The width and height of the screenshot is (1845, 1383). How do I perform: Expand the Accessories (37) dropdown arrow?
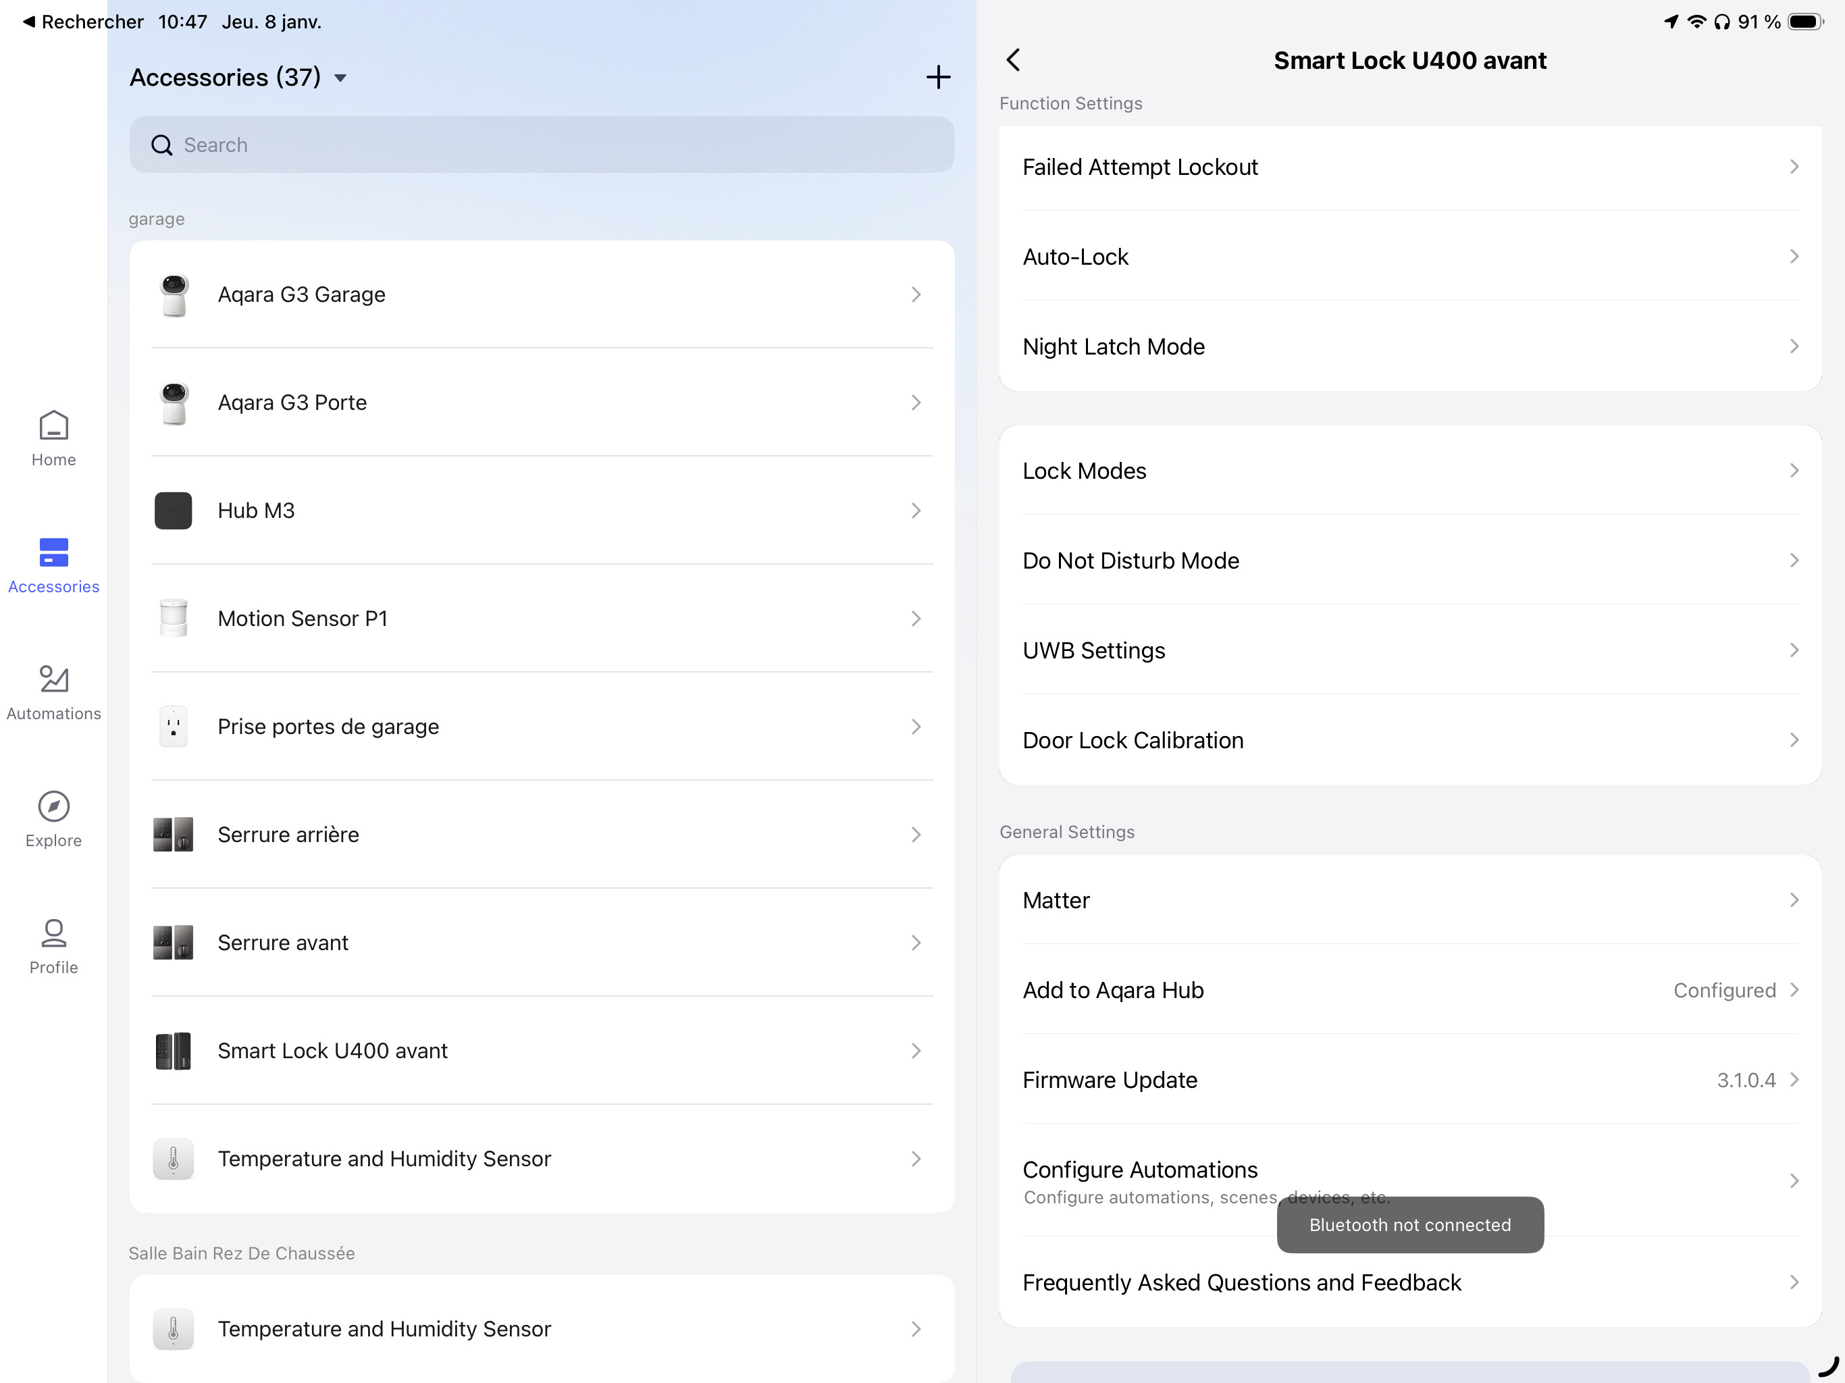(340, 78)
